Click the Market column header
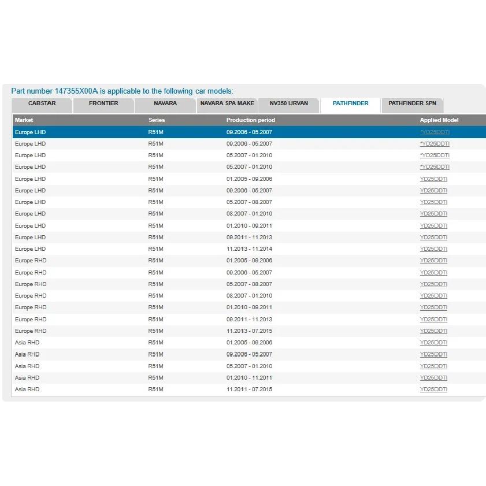This screenshot has height=486, width=486. [x=24, y=120]
